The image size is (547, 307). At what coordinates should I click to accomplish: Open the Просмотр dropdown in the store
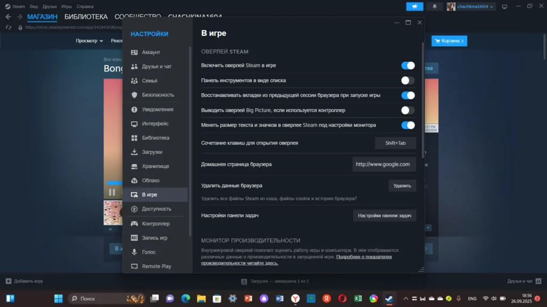pyautogui.click(x=89, y=41)
